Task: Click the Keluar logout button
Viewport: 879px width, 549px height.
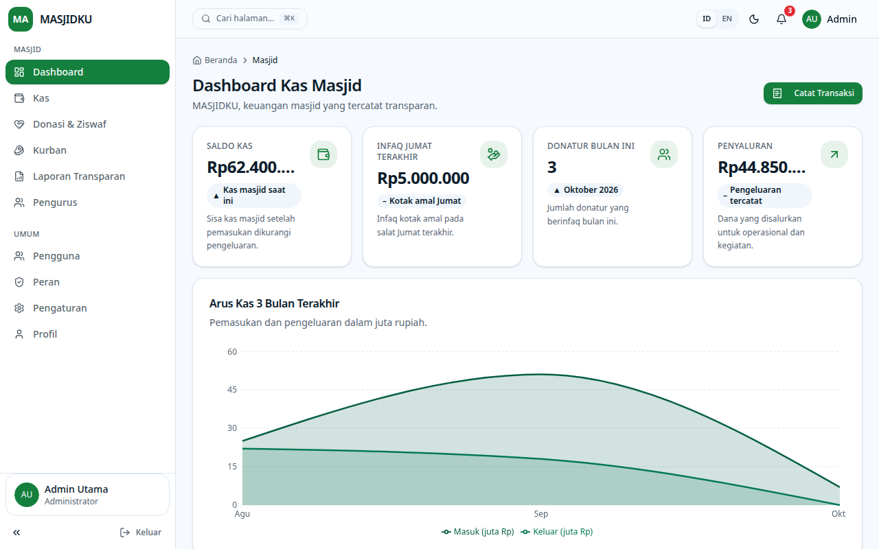Action: [141, 533]
